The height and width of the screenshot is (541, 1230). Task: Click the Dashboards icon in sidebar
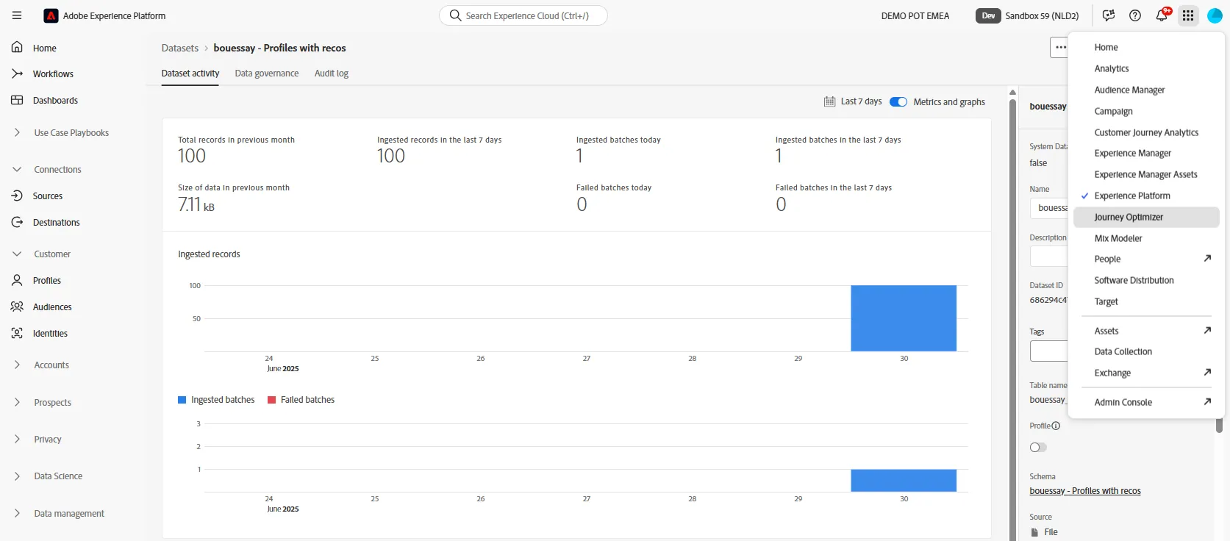coord(17,100)
